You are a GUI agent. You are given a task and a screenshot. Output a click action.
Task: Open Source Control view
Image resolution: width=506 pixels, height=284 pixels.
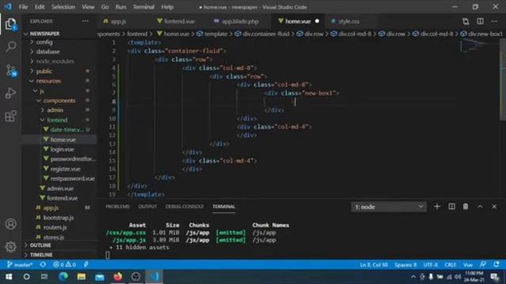tap(10, 70)
